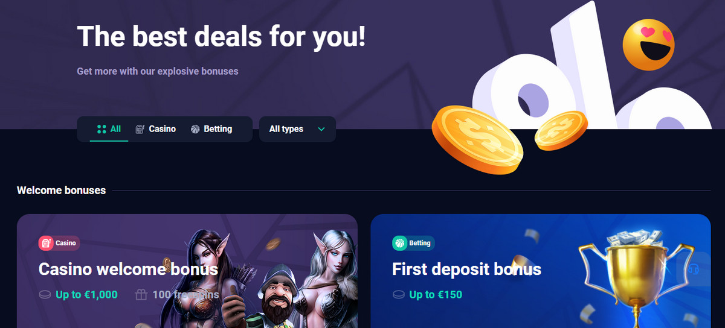This screenshot has width=725, height=328.
Task: Open the First deposit bonus title
Action: pyautogui.click(x=466, y=269)
